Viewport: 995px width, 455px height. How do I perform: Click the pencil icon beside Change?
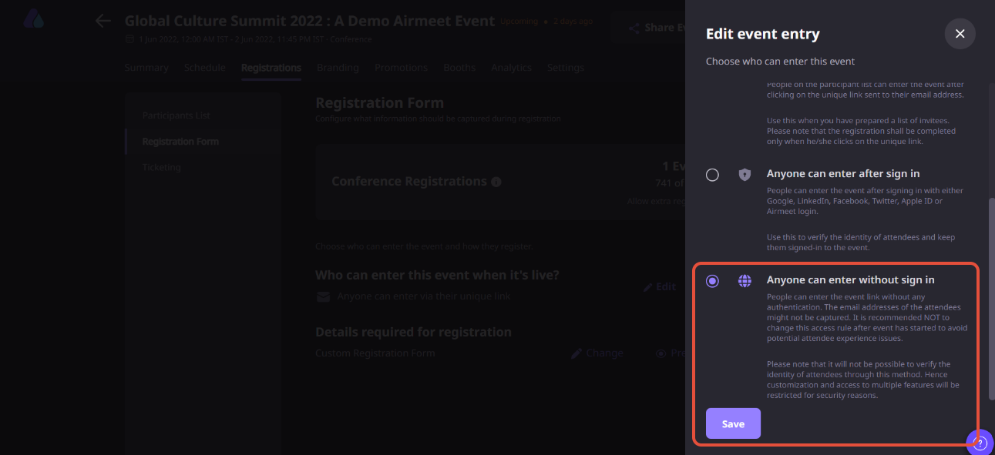576,353
